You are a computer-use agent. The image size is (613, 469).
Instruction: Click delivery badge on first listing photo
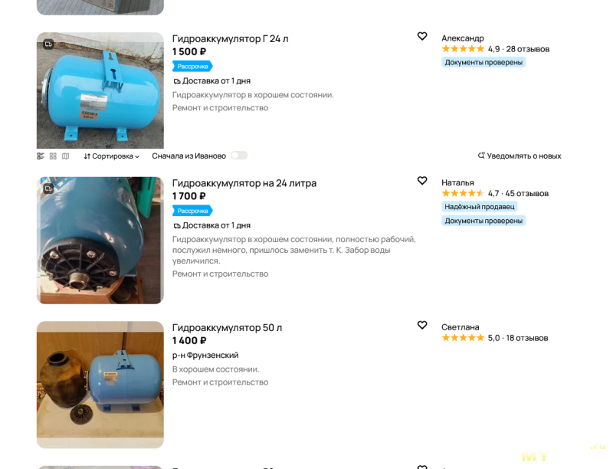click(x=48, y=44)
